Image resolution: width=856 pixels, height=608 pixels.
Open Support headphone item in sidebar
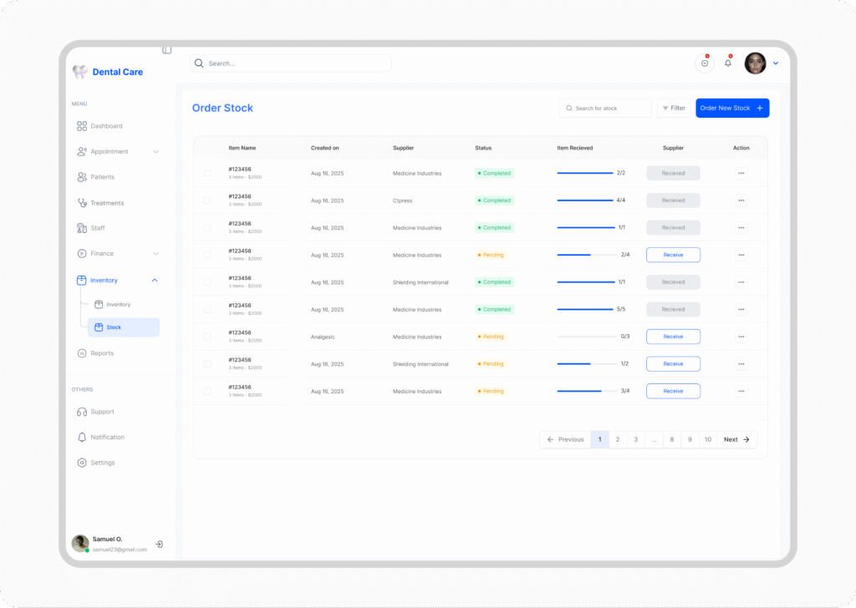[102, 412]
